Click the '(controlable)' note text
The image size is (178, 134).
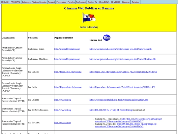click(139, 110)
